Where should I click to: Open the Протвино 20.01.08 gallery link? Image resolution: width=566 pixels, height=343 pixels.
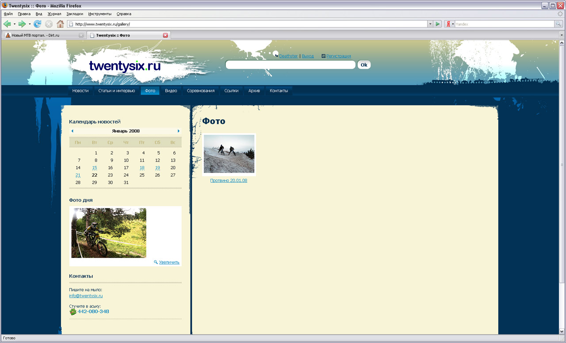229,181
